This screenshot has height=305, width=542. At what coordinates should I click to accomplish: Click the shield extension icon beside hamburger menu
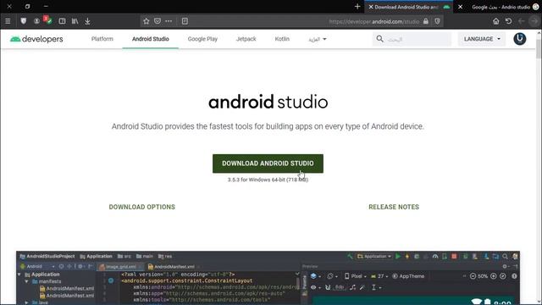(23, 21)
